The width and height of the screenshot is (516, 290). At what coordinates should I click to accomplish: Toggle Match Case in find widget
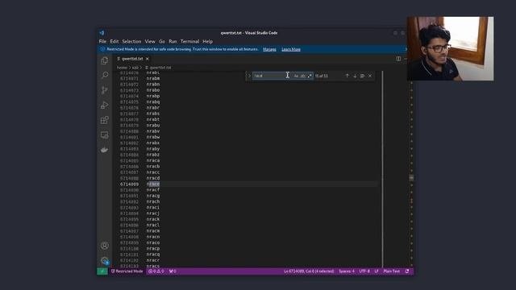pos(296,76)
